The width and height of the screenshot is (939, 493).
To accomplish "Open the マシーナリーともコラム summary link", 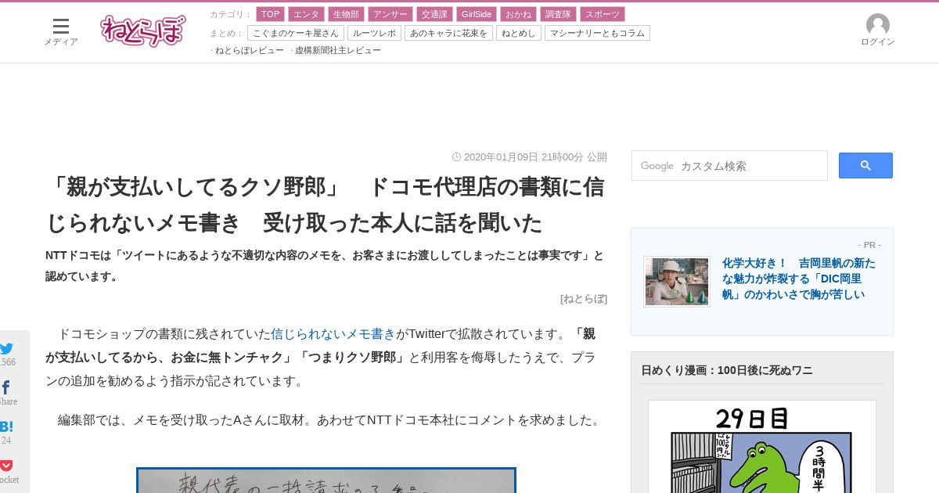I will pyautogui.click(x=597, y=33).
